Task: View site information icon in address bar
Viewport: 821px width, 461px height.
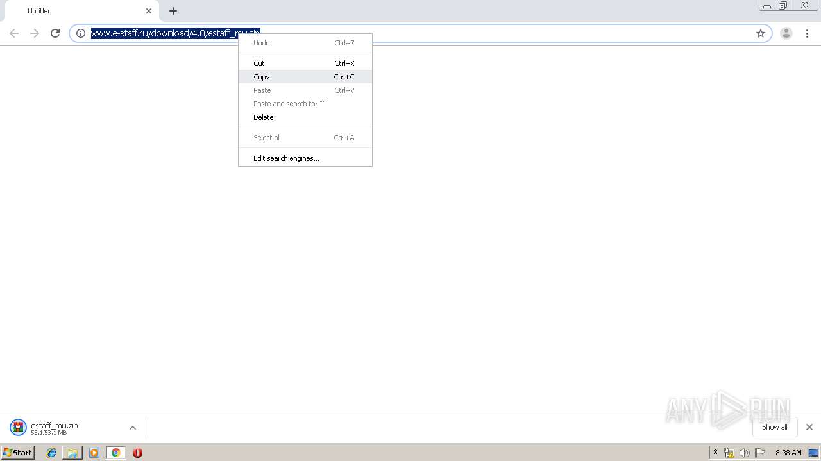Action: (x=81, y=33)
